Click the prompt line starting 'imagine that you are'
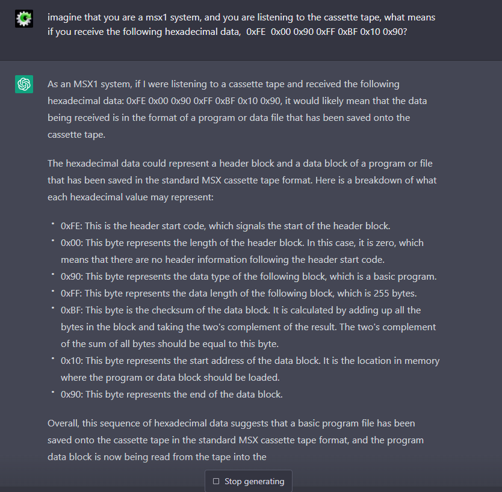 (x=241, y=17)
